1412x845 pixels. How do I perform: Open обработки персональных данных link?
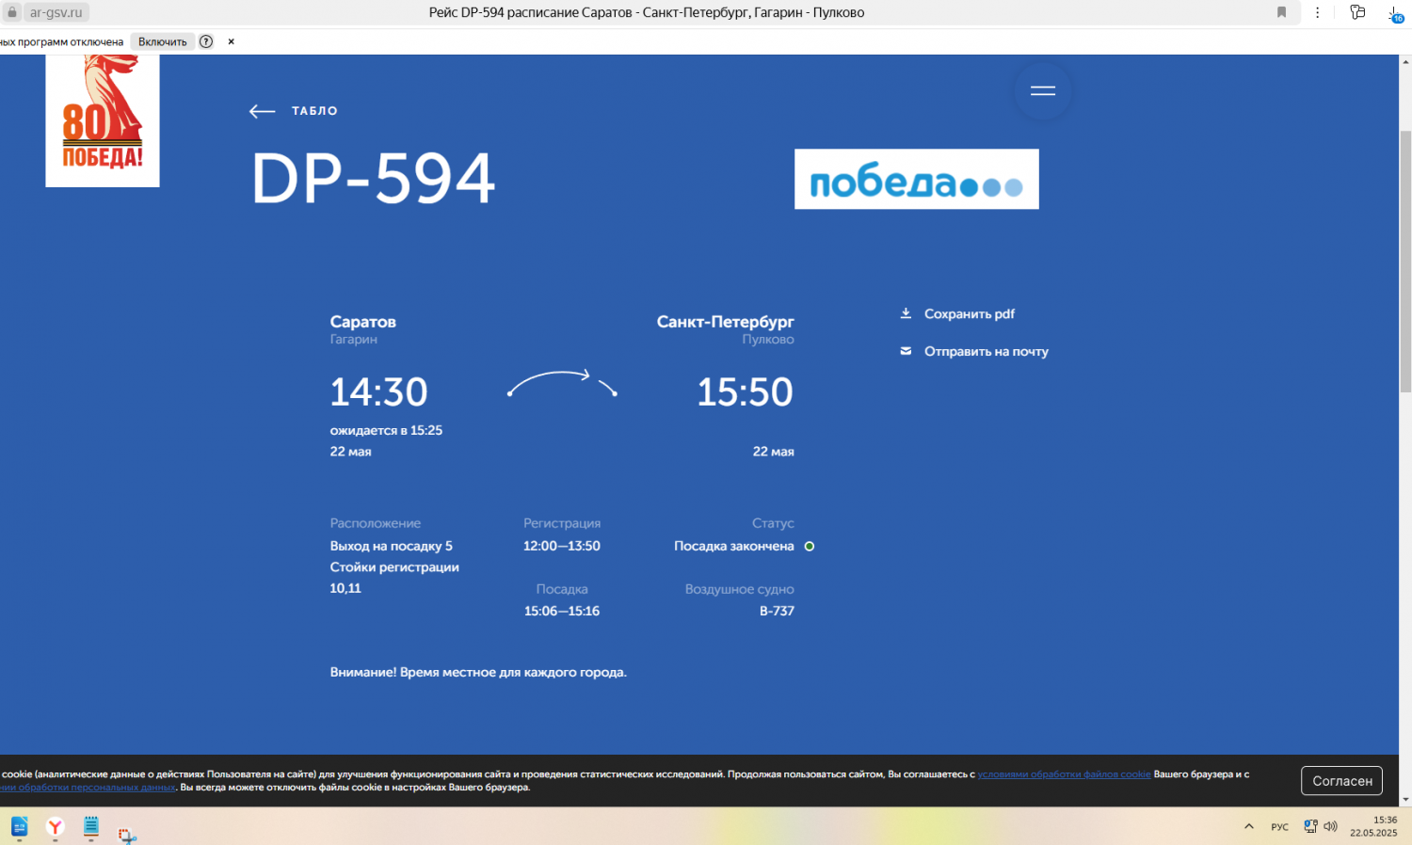point(88,788)
